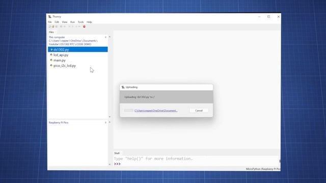The height and width of the screenshot is (183, 326).
Task: Maximize the Thonny window
Action: 268,17
